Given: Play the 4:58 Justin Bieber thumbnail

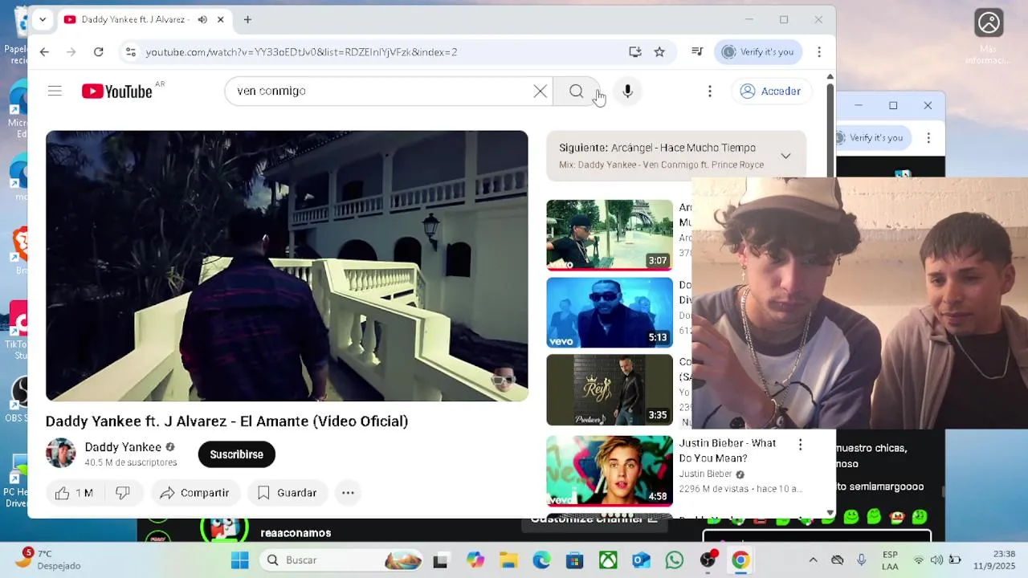Looking at the screenshot, I should coord(610,471).
